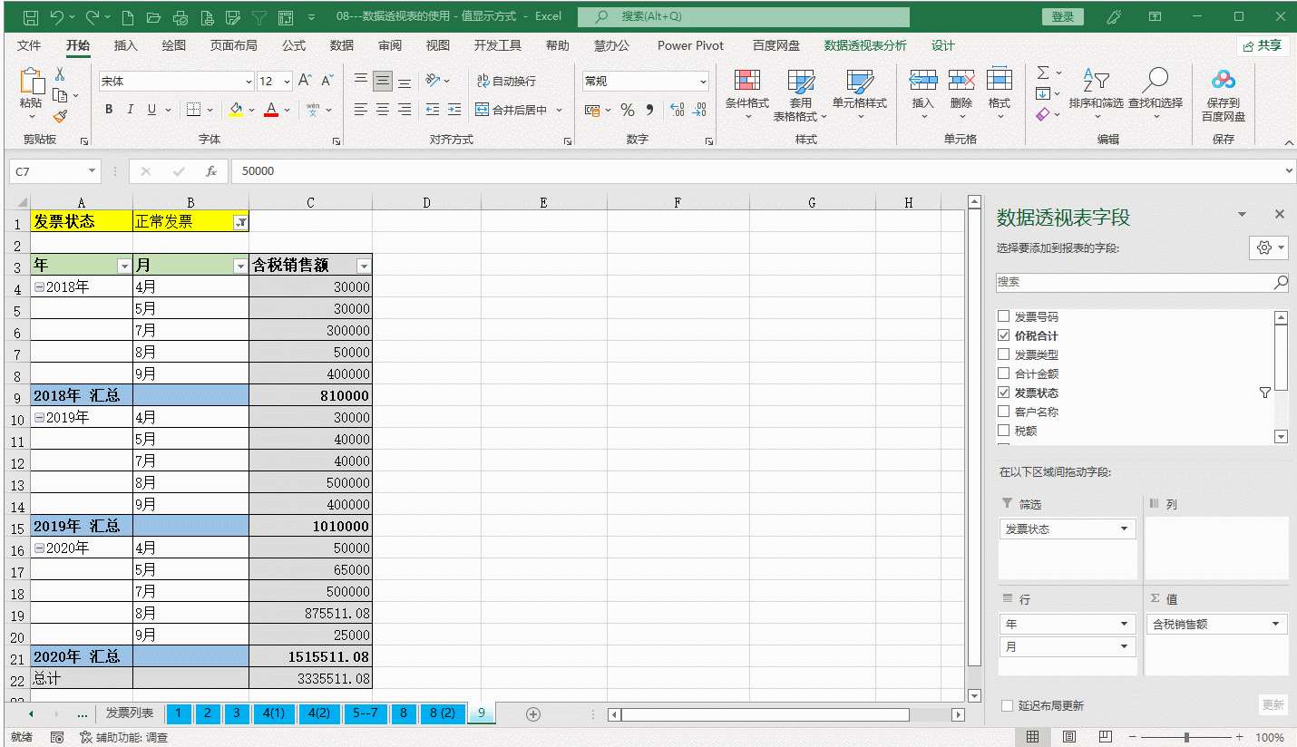The height and width of the screenshot is (747, 1297).
Task: Click the Increase Decimal icon
Action: pyautogui.click(x=677, y=110)
